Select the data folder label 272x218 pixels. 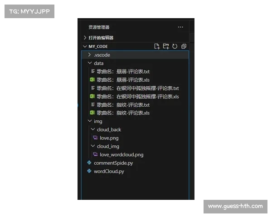(98, 63)
